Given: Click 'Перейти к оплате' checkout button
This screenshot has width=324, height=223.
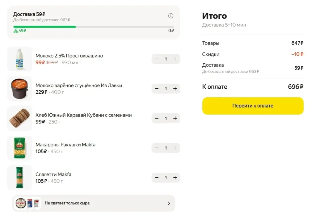Looking at the screenshot, I should 253,106.
